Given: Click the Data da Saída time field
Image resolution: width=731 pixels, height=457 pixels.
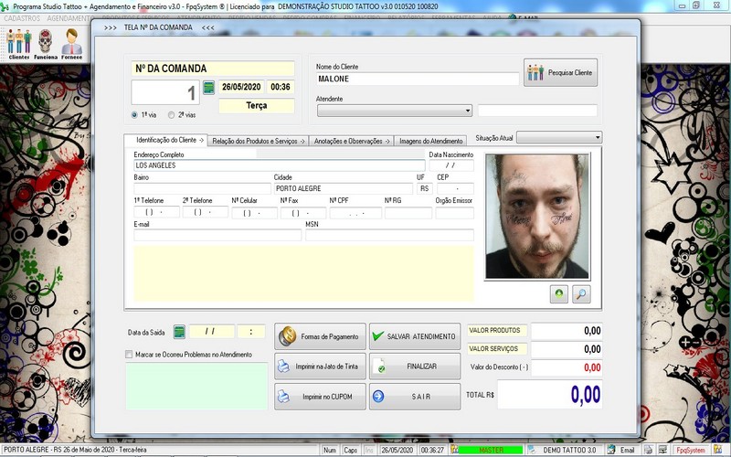Looking at the screenshot, I should (250, 332).
